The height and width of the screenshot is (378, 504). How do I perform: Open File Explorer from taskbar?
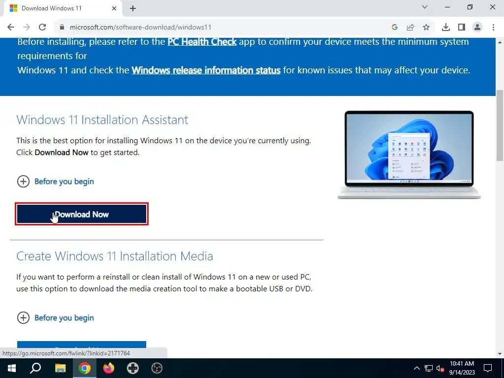60,368
